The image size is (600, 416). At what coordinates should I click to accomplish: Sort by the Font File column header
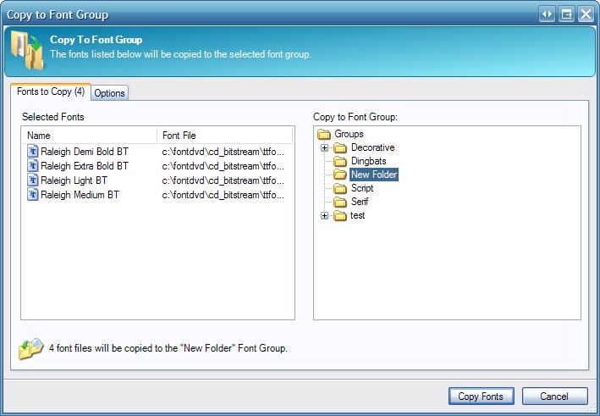tap(224, 136)
